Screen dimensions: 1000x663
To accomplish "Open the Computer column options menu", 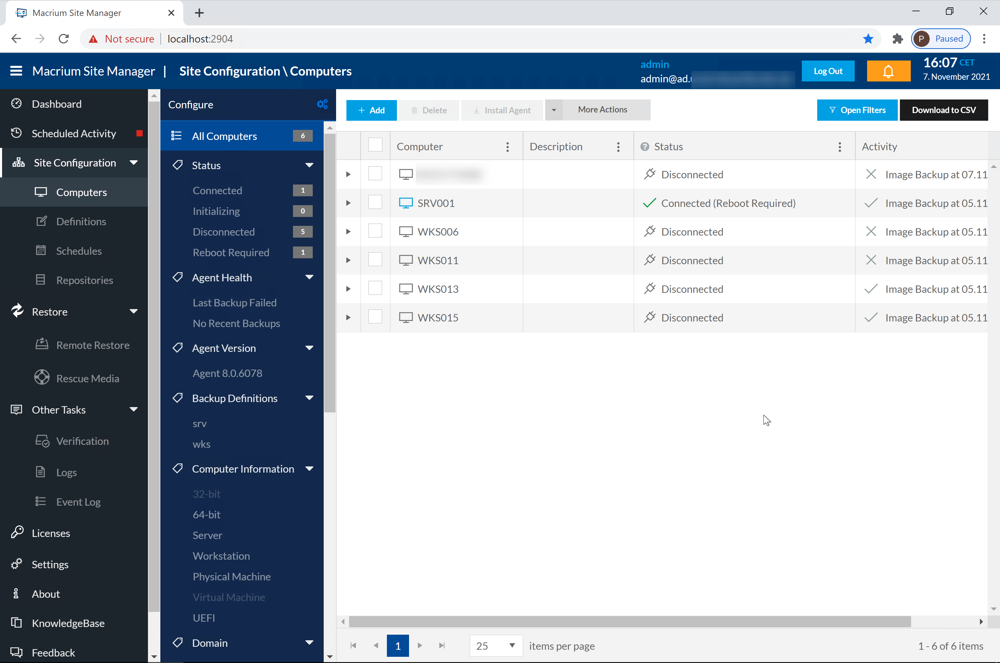I will tap(507, 147).
